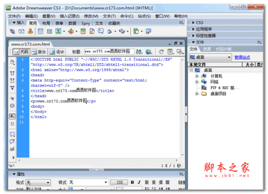The image size is (268, 194).
Task: Switch to 拆分 view
Action: (39, 52)
